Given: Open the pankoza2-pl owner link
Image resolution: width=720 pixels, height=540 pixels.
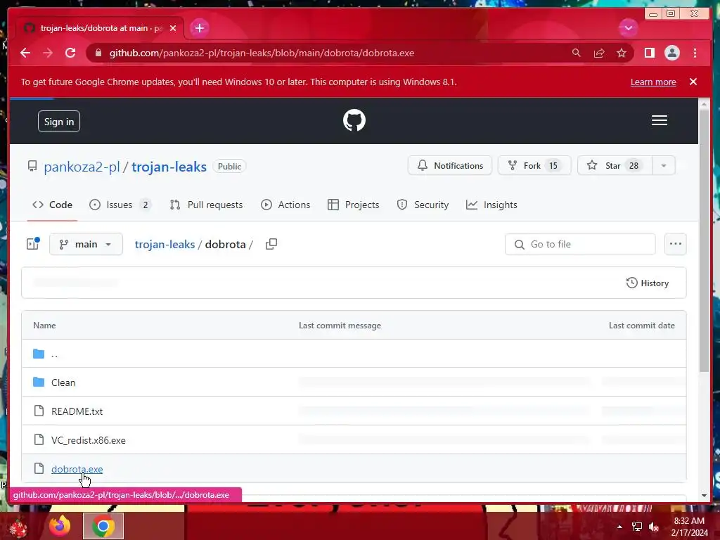Looking at the screenshot, I should (x=82, y=167).
